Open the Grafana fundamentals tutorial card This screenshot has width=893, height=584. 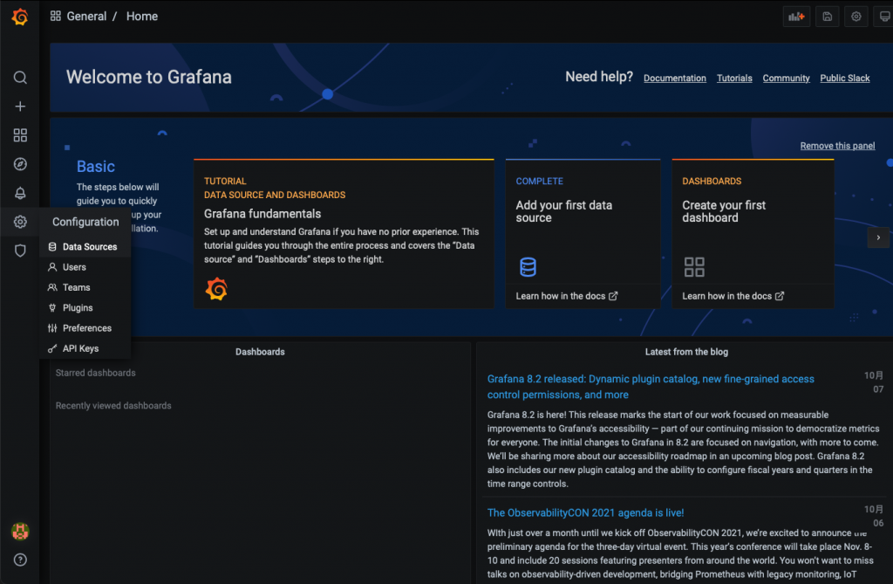point(344,234)
